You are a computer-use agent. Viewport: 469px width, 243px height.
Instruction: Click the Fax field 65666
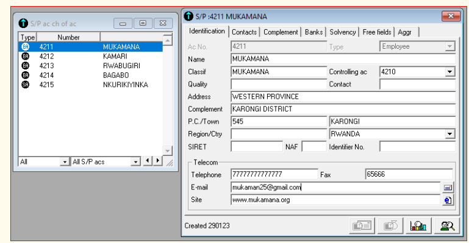tap(409, 174)
